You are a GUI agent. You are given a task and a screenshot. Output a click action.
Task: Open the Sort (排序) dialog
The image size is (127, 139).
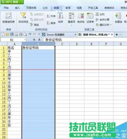60,18
